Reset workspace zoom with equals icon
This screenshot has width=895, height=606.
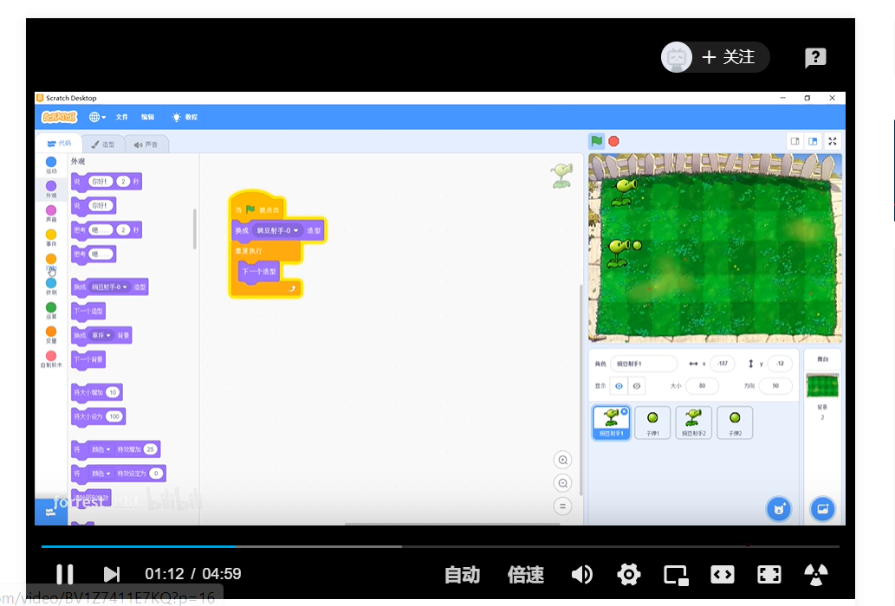pyautogui.click(x=563, y=506)
